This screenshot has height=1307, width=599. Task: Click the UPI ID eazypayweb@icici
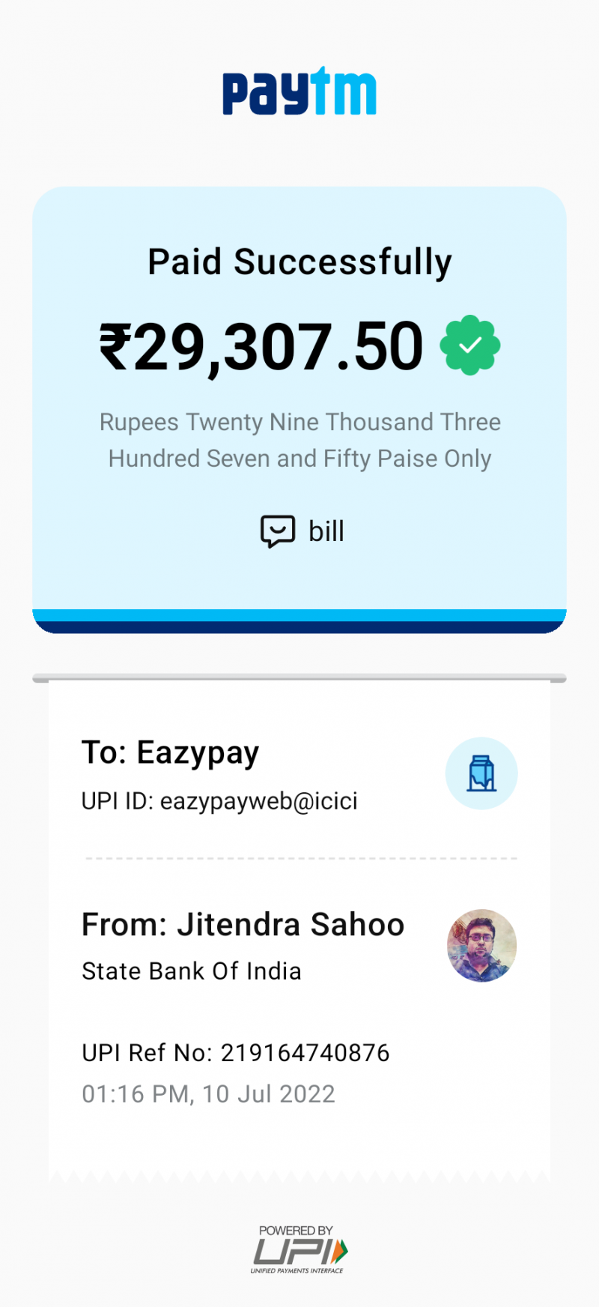tap(219, 801)
